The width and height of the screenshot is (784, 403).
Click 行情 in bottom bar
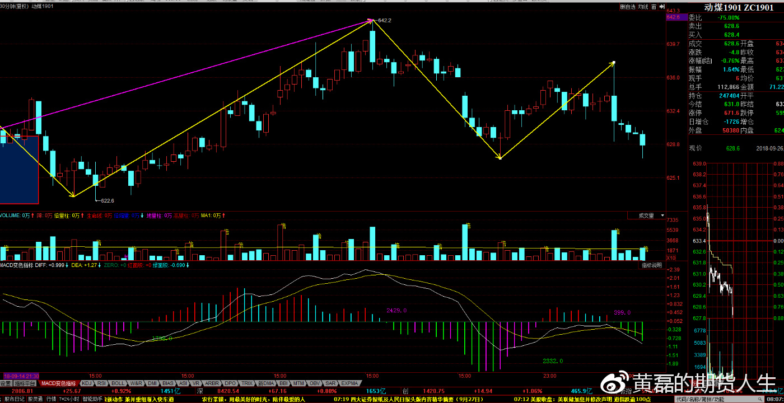(x=51, y=399)
